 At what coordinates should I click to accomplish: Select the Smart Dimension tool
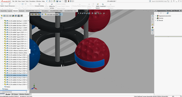pos(10,5)
